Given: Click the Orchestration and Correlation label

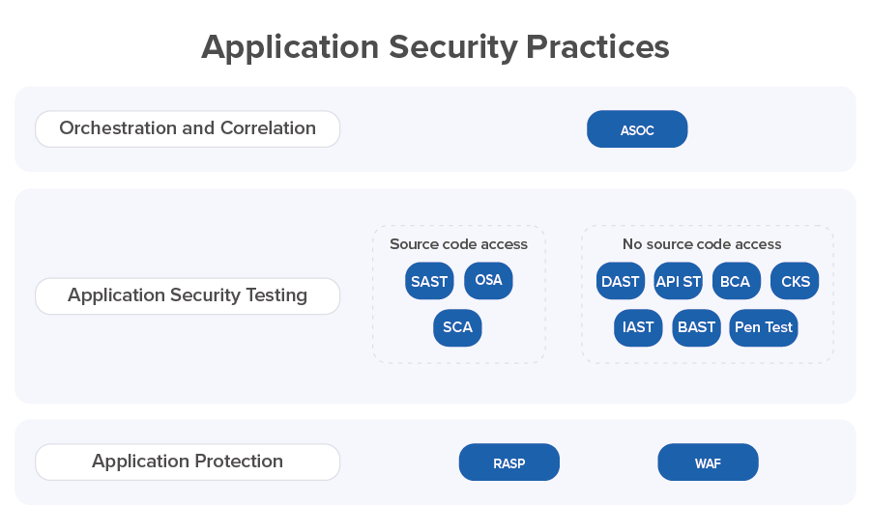Looking at the screenshot, I should coord(188,128).
